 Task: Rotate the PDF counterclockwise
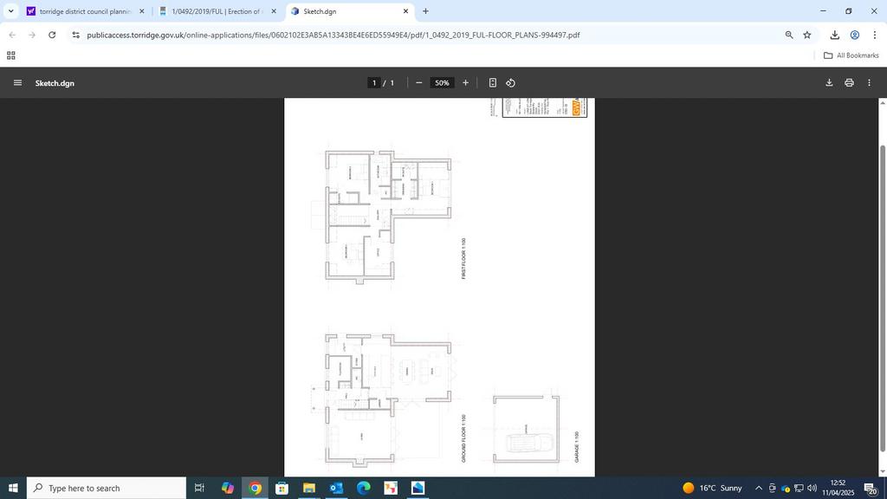[x=511, y=82]
